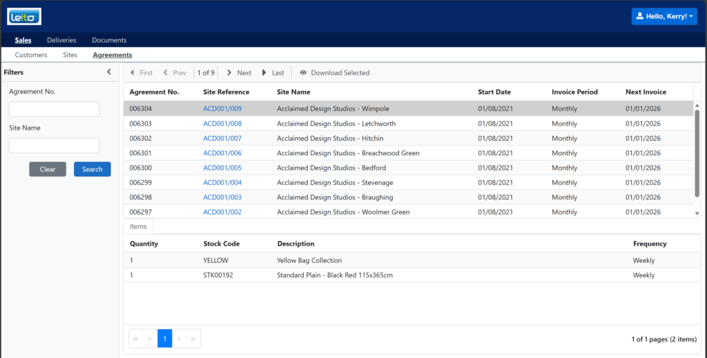
Task: Select the Items tab
Action: [x=138, y=226]
